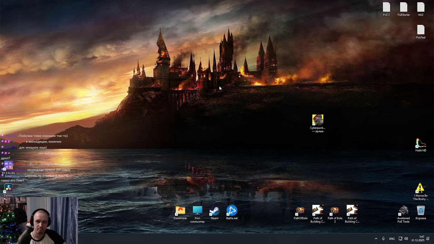
Task: Open the notification center icon
Action: [x=428, y=239]
